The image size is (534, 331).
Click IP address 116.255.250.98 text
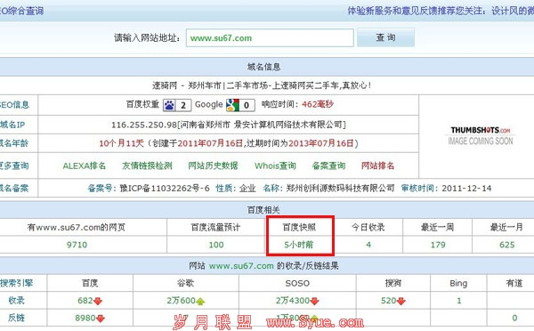pos(144,125)
